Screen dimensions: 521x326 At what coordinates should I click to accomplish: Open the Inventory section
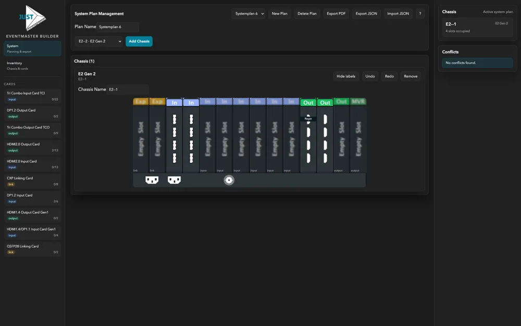coord(32,65)
